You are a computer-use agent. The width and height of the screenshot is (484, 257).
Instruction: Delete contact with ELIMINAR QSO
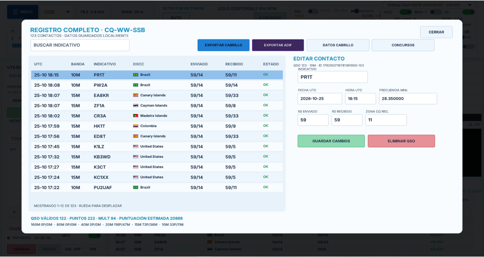click(x=401, y=141)
